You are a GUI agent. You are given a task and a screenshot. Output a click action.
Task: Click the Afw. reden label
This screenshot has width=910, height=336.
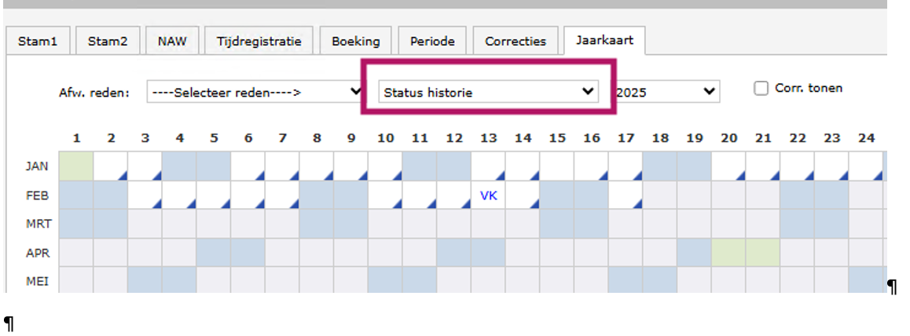[x=94, y=92]
